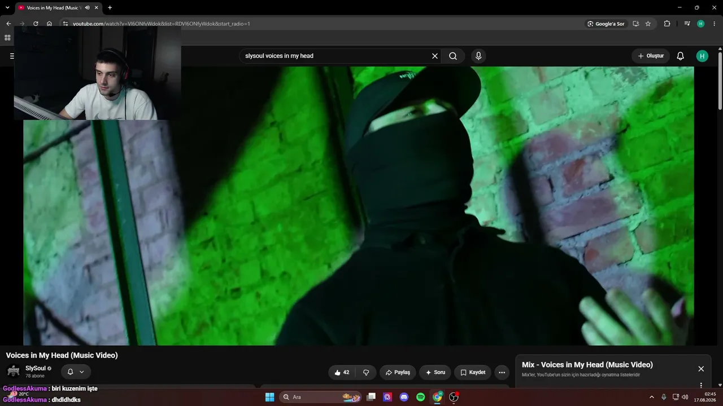Open the media controls icon in Chrome toolbar
This screenshot has height=406, width=723.
tap(687, 24)
